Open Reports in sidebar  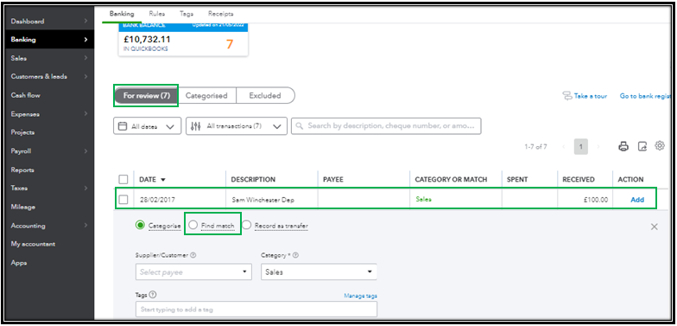click(x=22, y=169)
